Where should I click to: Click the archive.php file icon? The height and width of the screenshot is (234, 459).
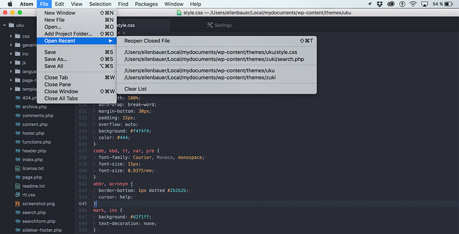(x=17, y=107)
